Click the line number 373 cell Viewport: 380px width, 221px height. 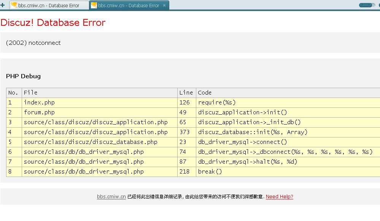tap(187, 132)
